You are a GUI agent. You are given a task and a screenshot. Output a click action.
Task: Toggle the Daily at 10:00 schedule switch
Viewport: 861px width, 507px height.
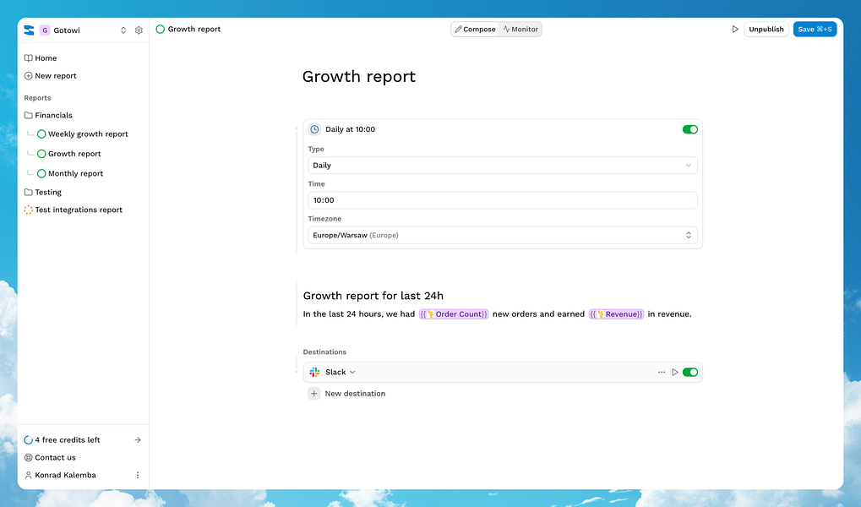[x=690, y=129]
